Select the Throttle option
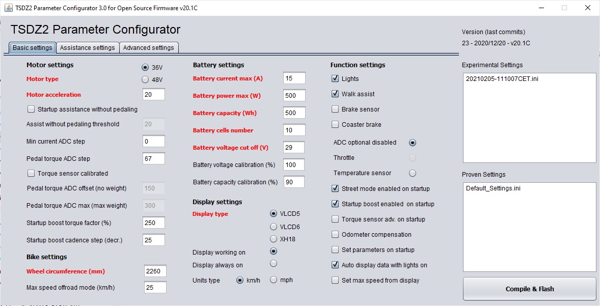This screenshot has height=306, width=600. click(x=413, y=158)
